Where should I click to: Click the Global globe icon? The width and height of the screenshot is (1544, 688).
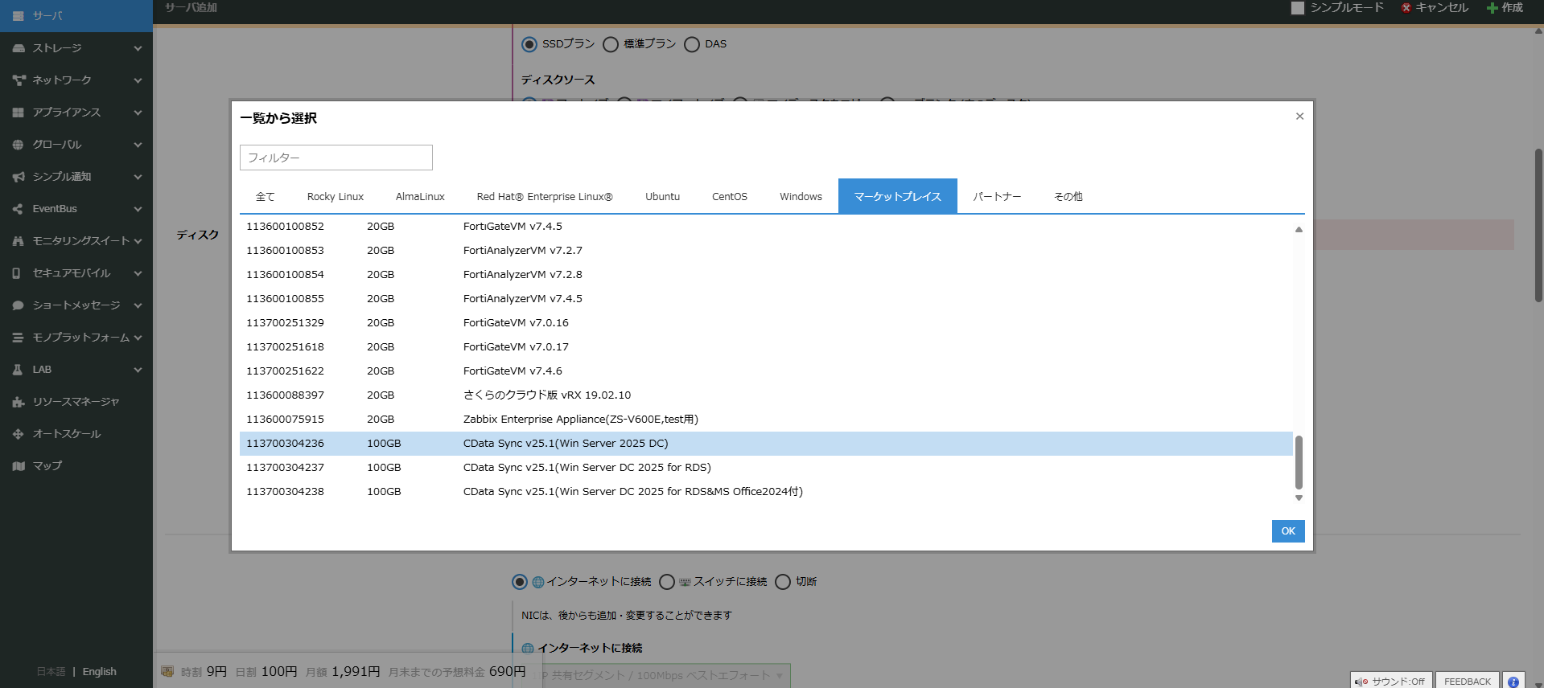click(x=19, y=145)
